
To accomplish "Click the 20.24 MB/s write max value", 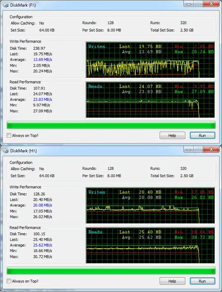I will (x=43, y=71).
